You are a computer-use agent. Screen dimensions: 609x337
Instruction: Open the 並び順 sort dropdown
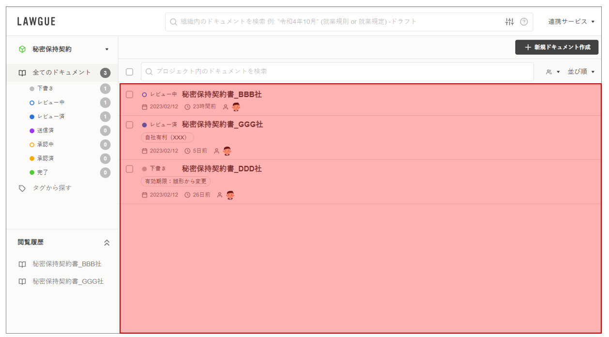(581, 72)
